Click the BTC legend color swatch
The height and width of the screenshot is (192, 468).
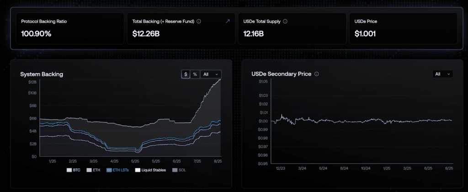pyautogui.click(x=69, y=170)
